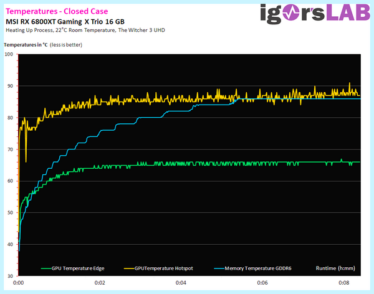Click the x-axis time label 0:04
The image size is (374, 294).
pyautogui.click(x=181, y=283)
